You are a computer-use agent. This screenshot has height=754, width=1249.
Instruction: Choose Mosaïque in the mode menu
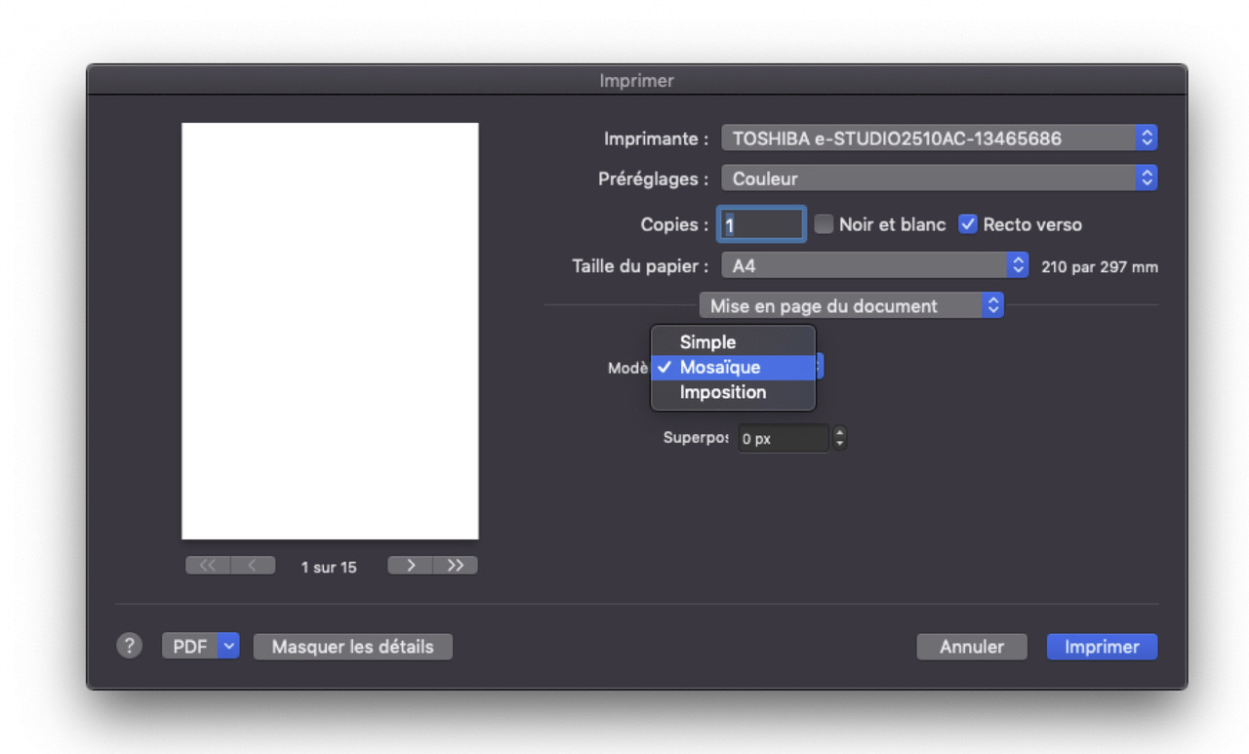pyautogui.click(x=733, y=368)
